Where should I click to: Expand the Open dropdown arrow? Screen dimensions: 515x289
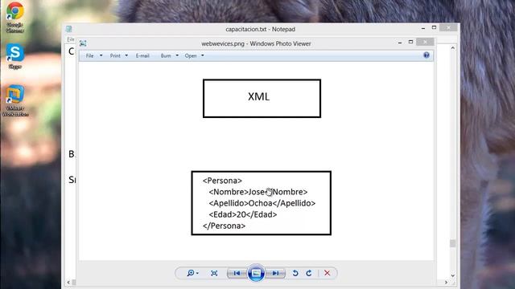pyautogui.click(x=202, y=55)
